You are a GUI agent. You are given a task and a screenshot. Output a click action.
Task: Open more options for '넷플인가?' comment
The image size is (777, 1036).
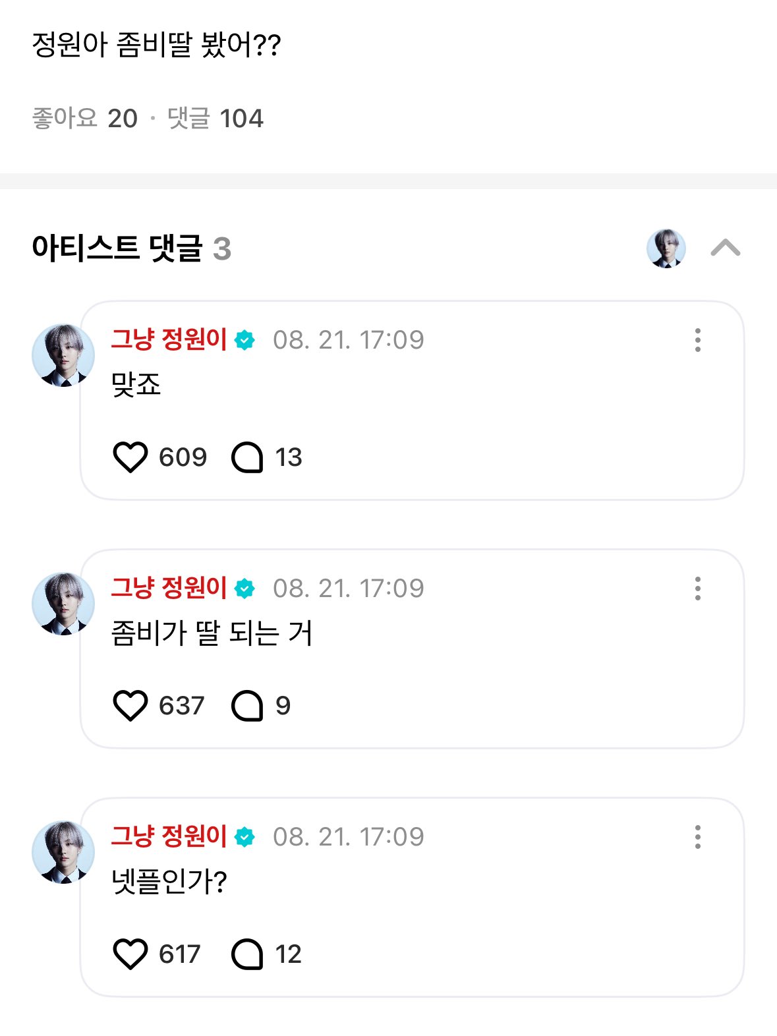pos(697,837)
